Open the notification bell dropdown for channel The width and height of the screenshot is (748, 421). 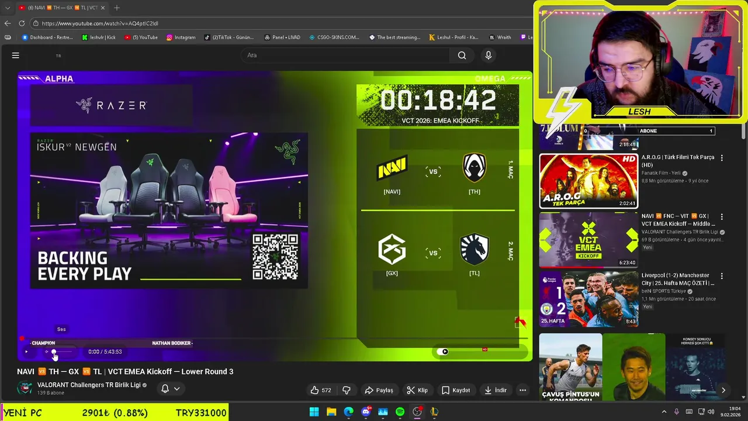click(170, 389)
